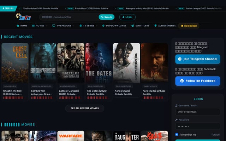Click the SubzLK film reel logo
Image resolution: width=226 pixels, height=141 pixels.
pyautogui.click(x=23, y=17)
